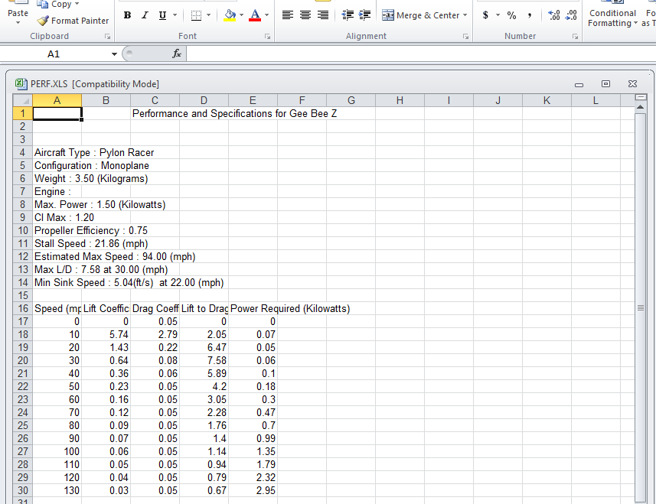Screen dimensions: 656x504
Task: Click vertical split box above scrollbar
Action: pyautogui.click(x=640, y=97)
